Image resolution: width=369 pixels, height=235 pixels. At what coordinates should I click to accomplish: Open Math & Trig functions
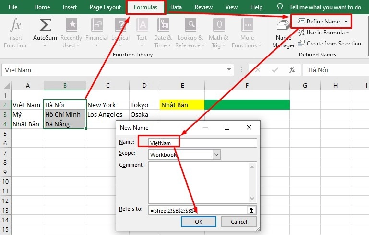pos(218,33)
